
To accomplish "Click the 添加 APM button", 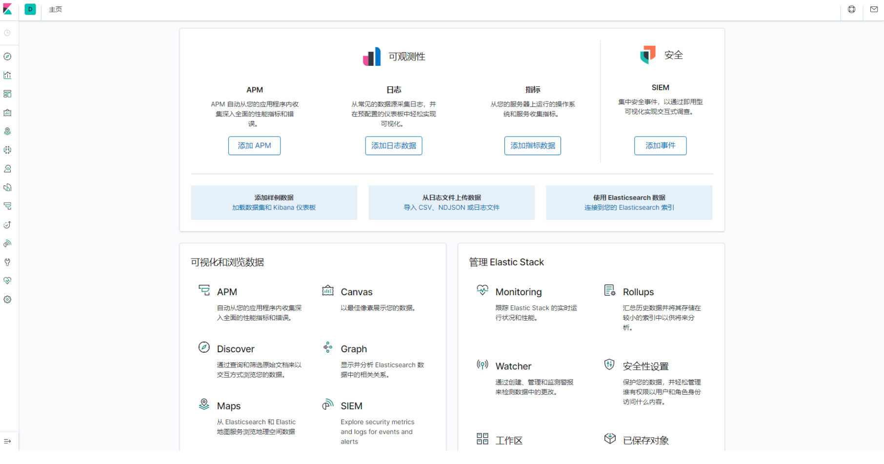I will pyautogui.click(x=254, y=146).
